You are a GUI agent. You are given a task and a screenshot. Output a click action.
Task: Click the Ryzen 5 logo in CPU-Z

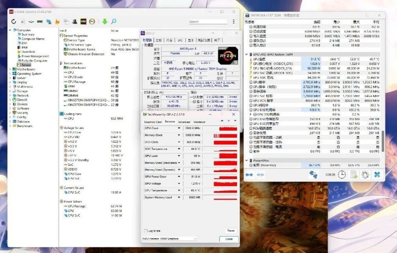tap(228, 55)
